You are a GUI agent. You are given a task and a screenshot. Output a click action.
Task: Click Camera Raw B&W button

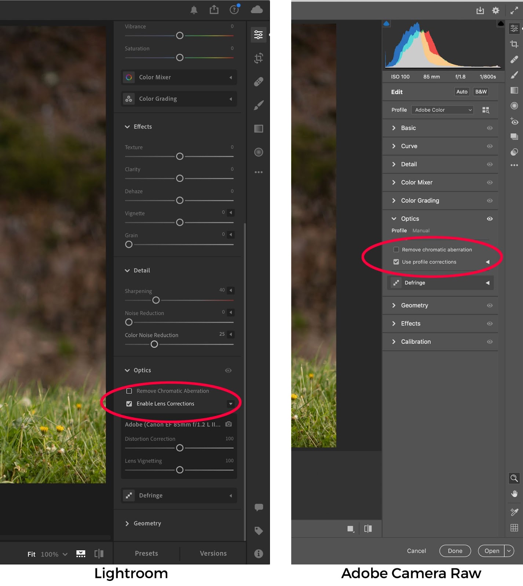[x=481, y=92]
